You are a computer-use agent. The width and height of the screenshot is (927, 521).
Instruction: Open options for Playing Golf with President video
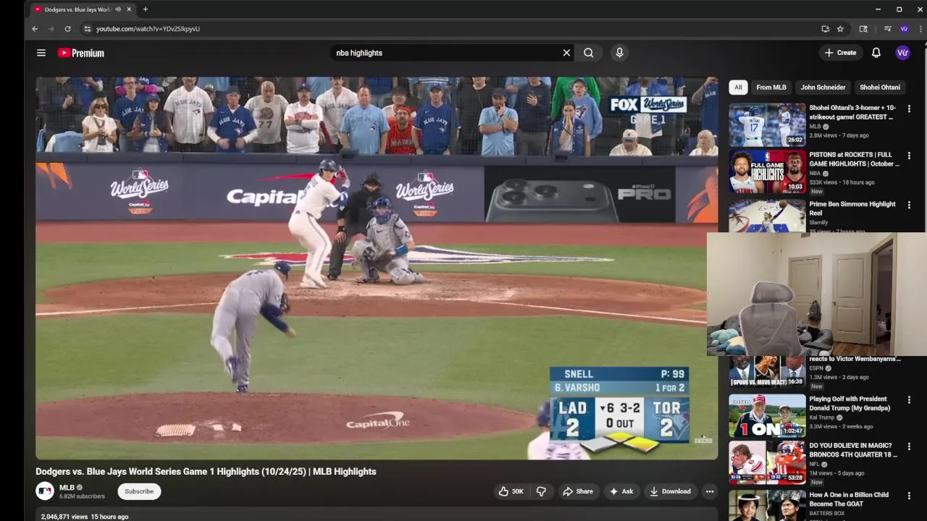909,399
